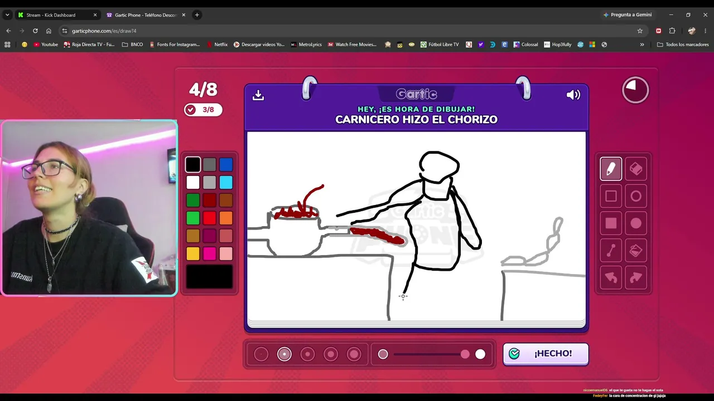This screenshot has height=401, width=714.
Task: Open the Watch Free Movies bookmark
Action: [352, 45]
